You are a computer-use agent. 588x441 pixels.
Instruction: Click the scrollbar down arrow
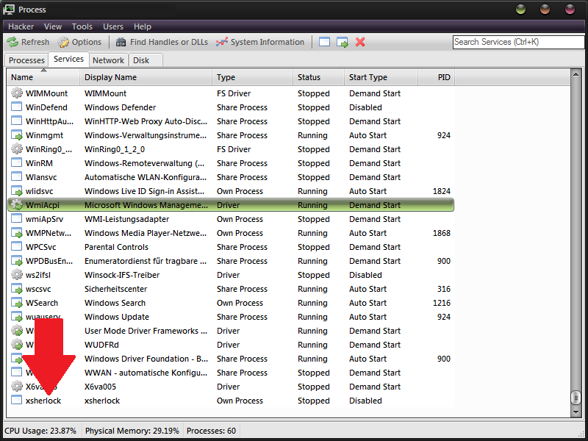(x=576, y=412)
